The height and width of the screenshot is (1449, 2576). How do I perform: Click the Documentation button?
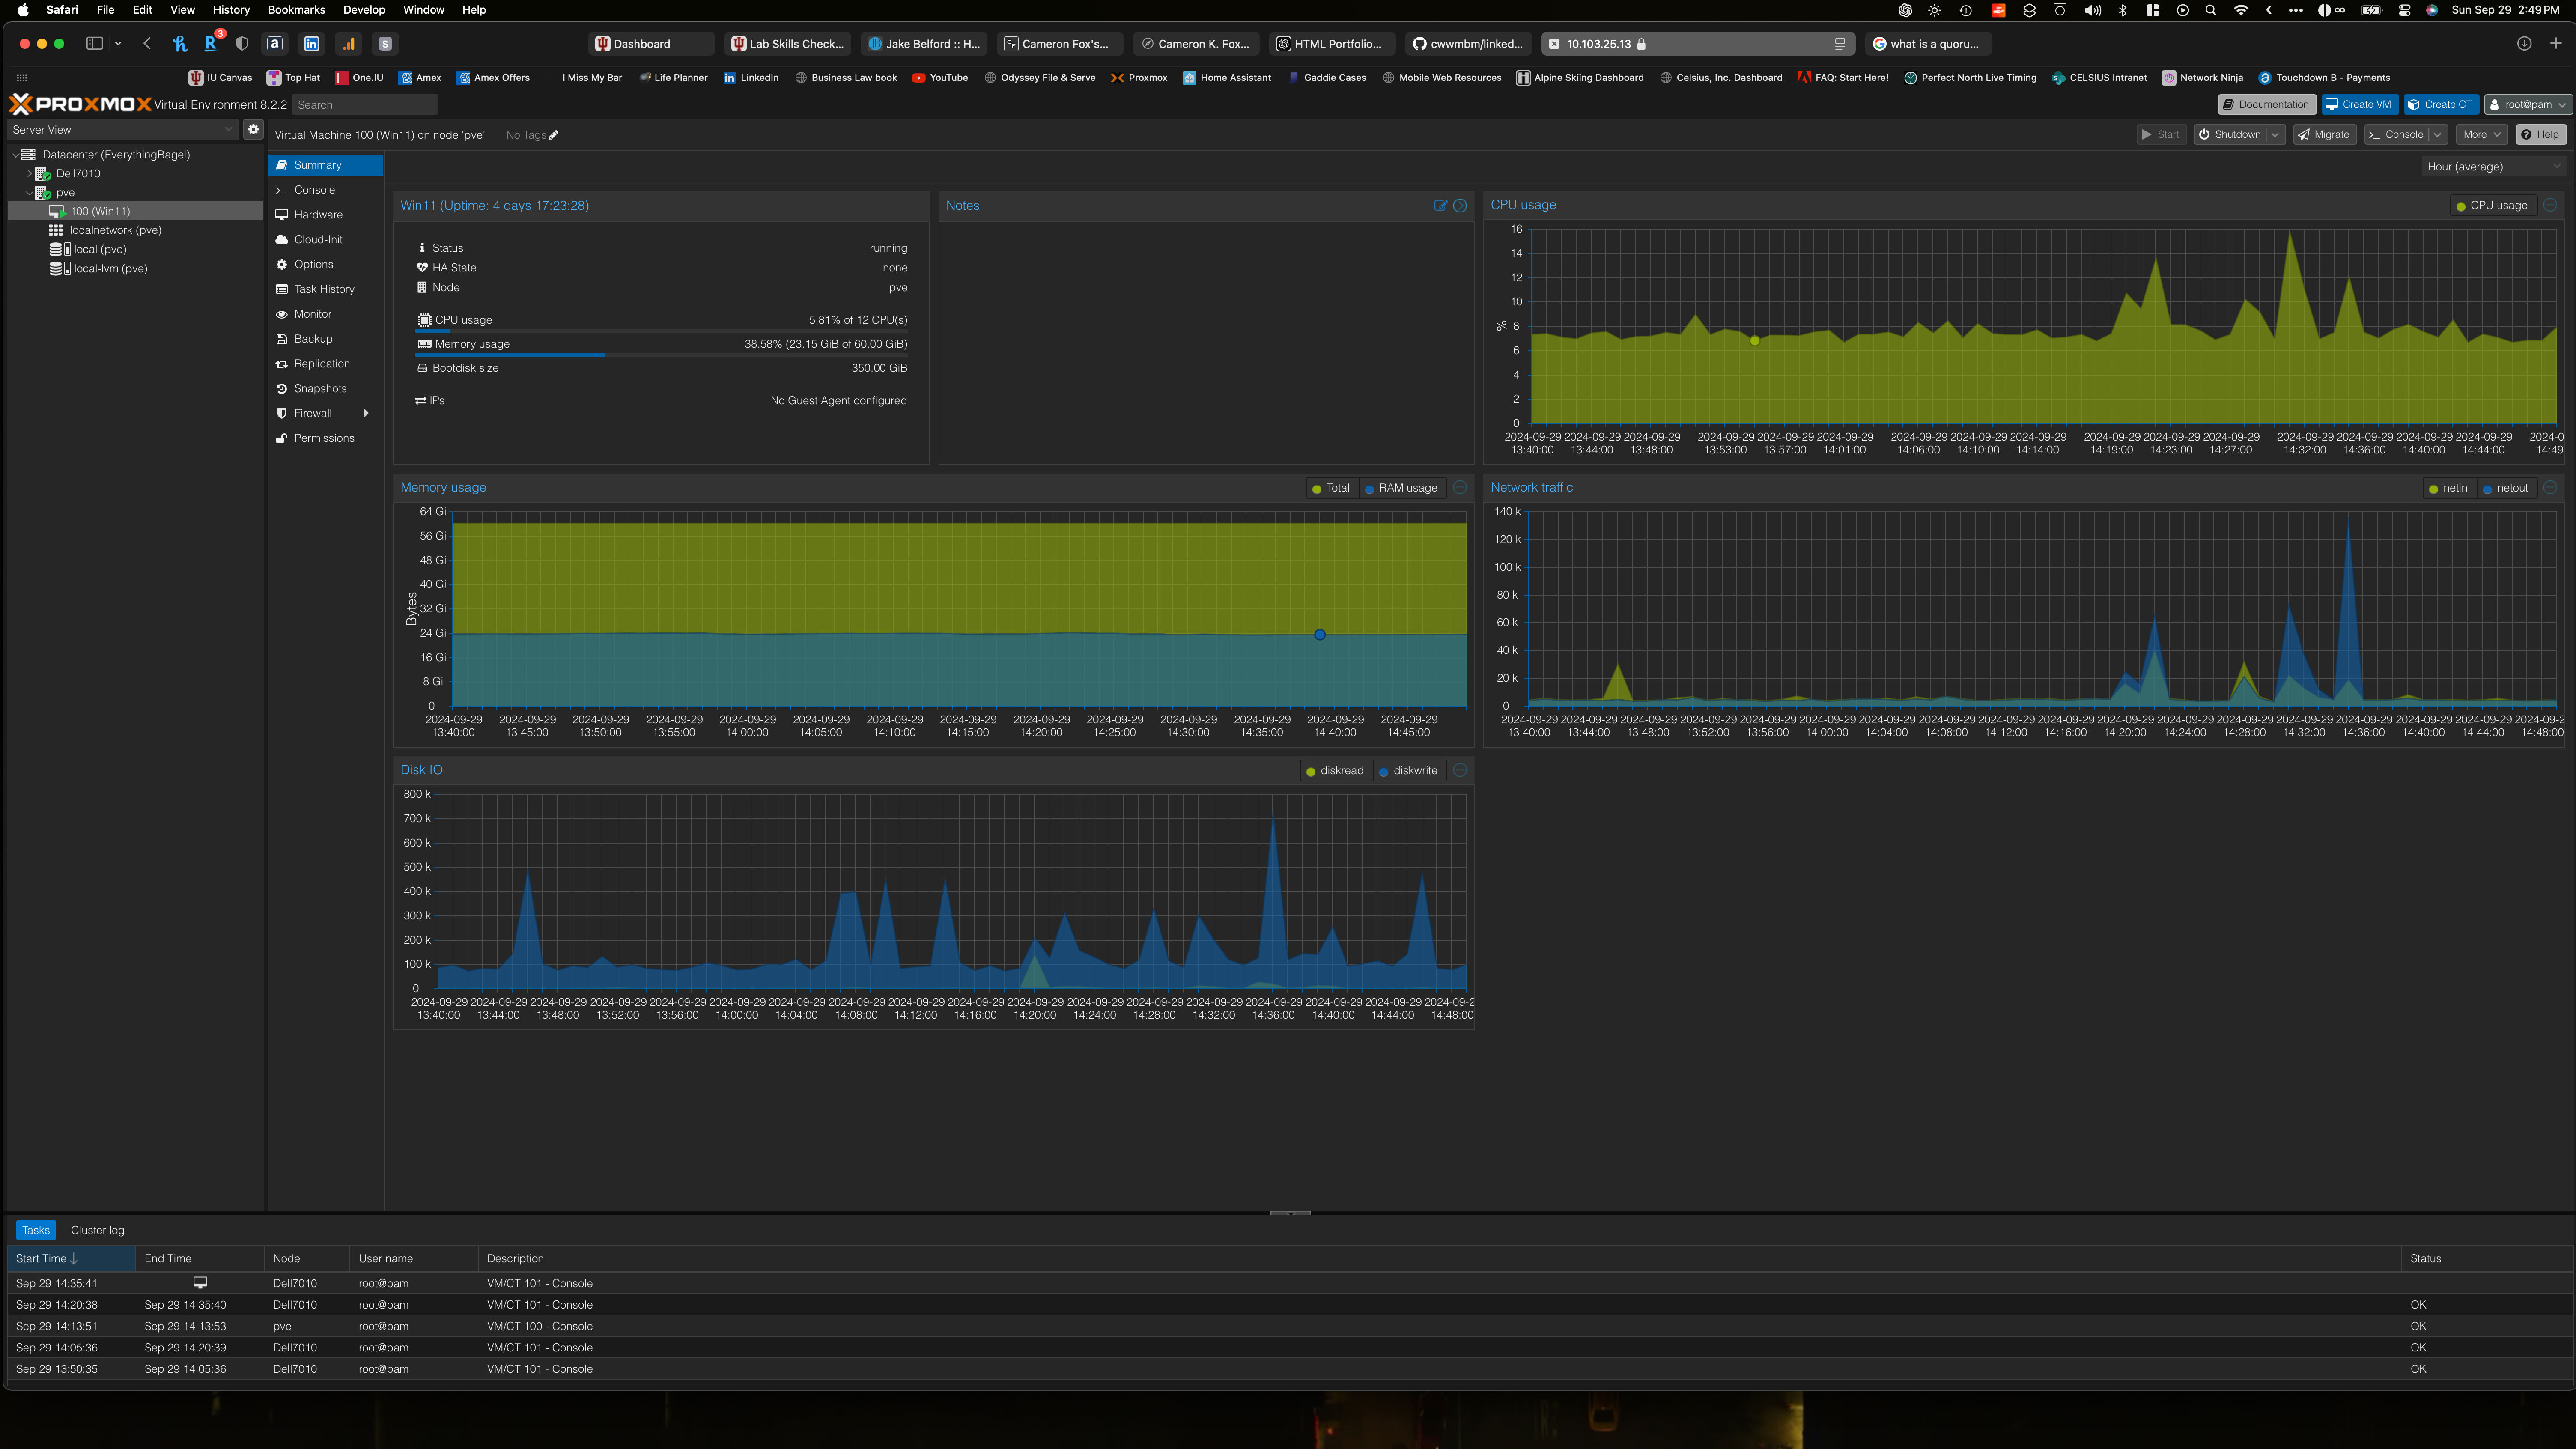pos(2266,104)
